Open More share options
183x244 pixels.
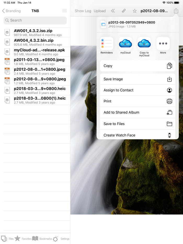pos(163,44)
